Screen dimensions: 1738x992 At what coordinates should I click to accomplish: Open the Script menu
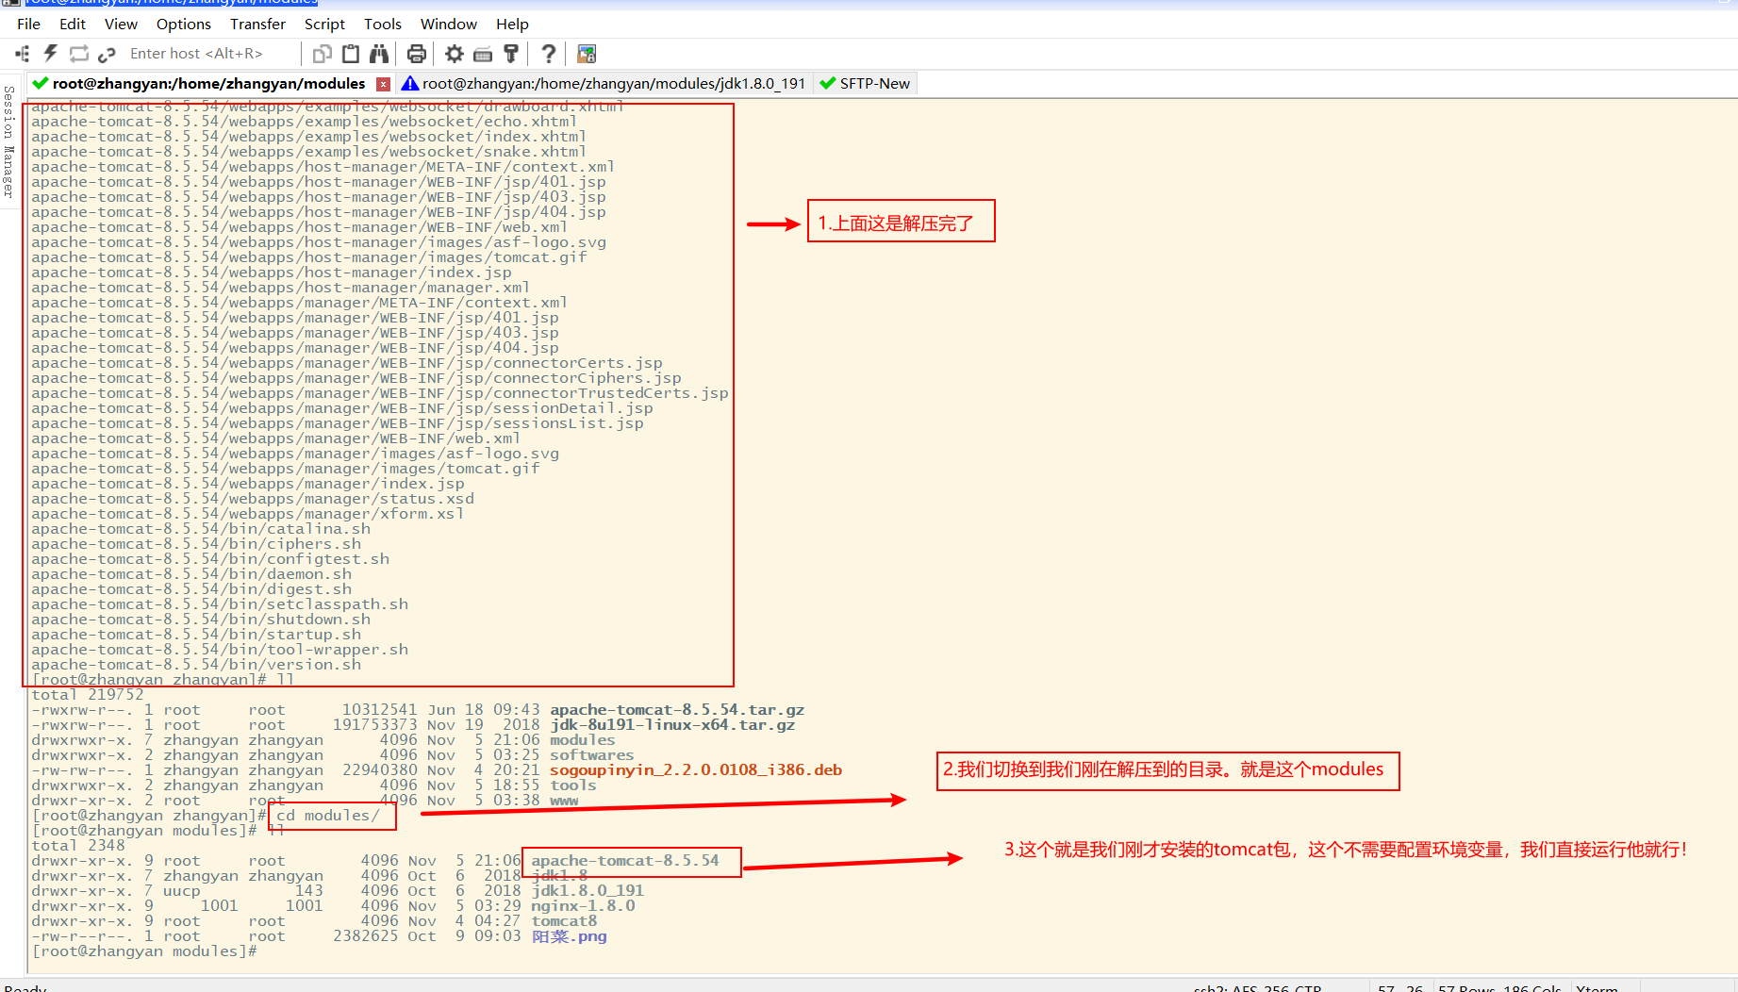coord(324,24)
